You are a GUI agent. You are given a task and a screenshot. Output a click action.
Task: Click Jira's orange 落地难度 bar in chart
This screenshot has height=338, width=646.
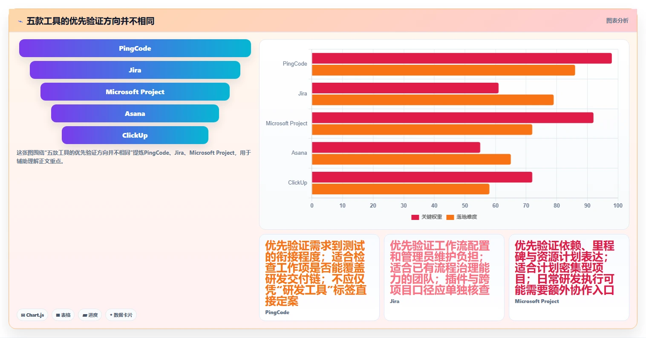coord(433,100)
